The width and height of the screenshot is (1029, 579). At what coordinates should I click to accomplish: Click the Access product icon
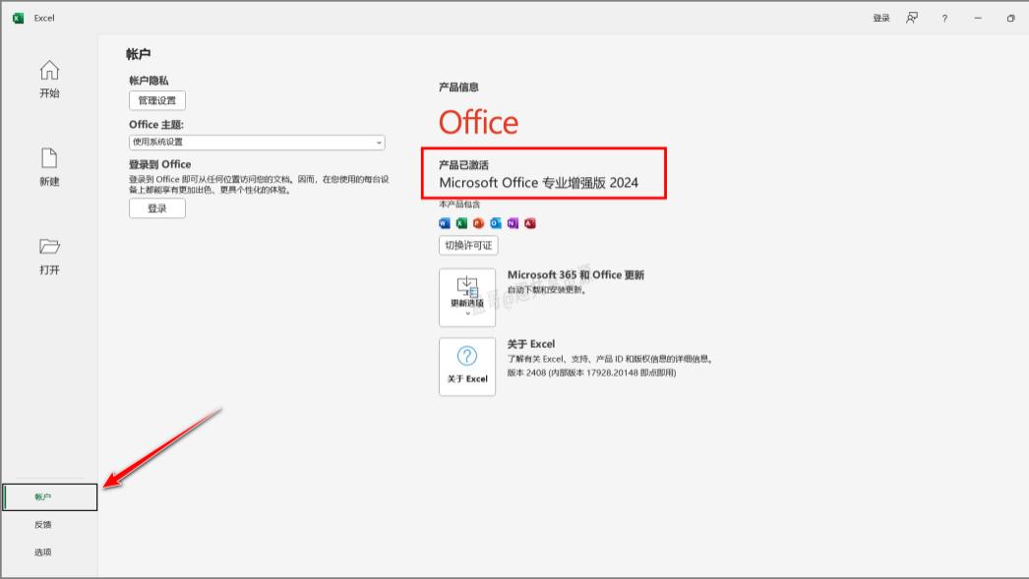[529, 223]
